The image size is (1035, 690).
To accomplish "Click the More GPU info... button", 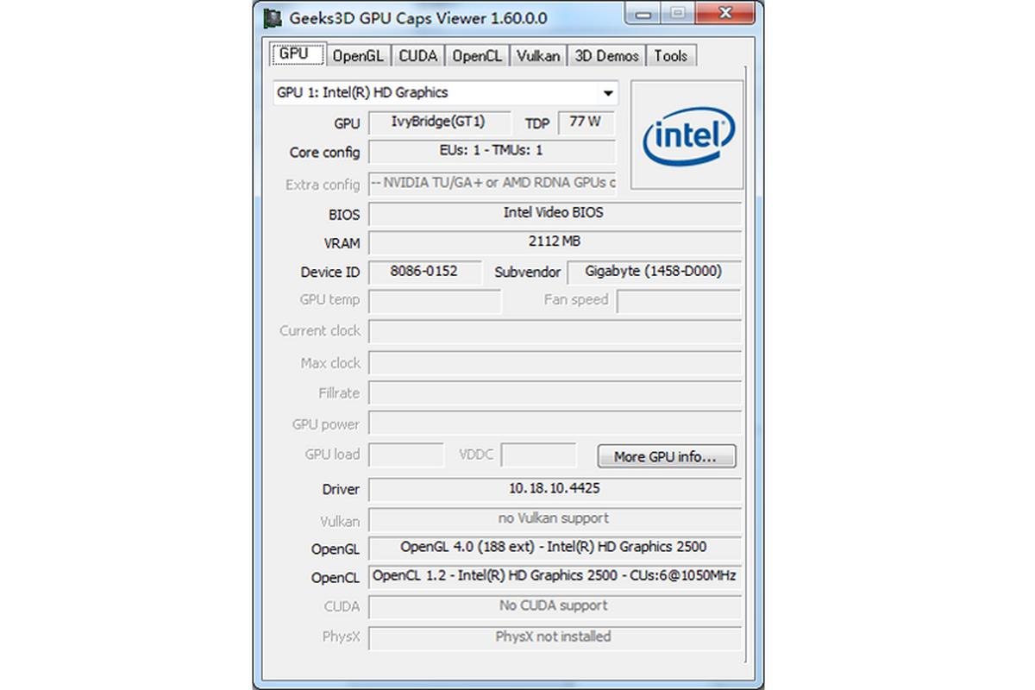I will coord(666,456).
